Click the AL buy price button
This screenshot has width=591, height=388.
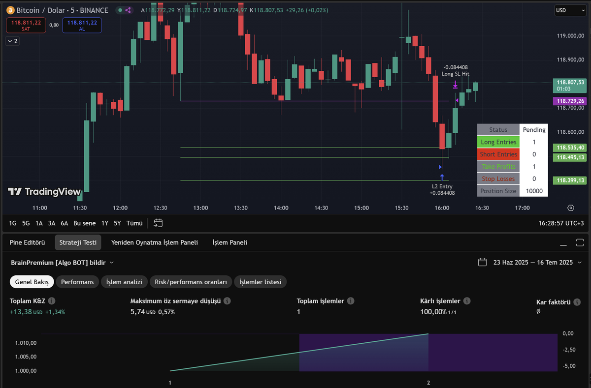pos(82,26)
